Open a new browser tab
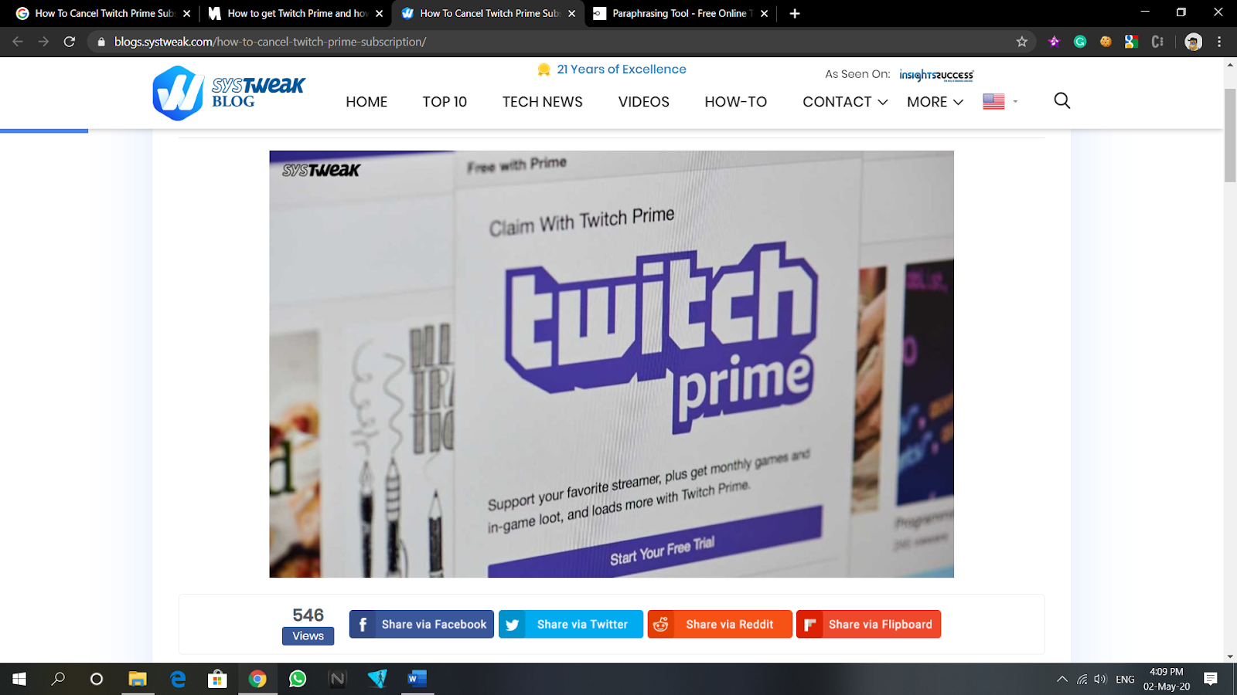 tap(795, 13)
